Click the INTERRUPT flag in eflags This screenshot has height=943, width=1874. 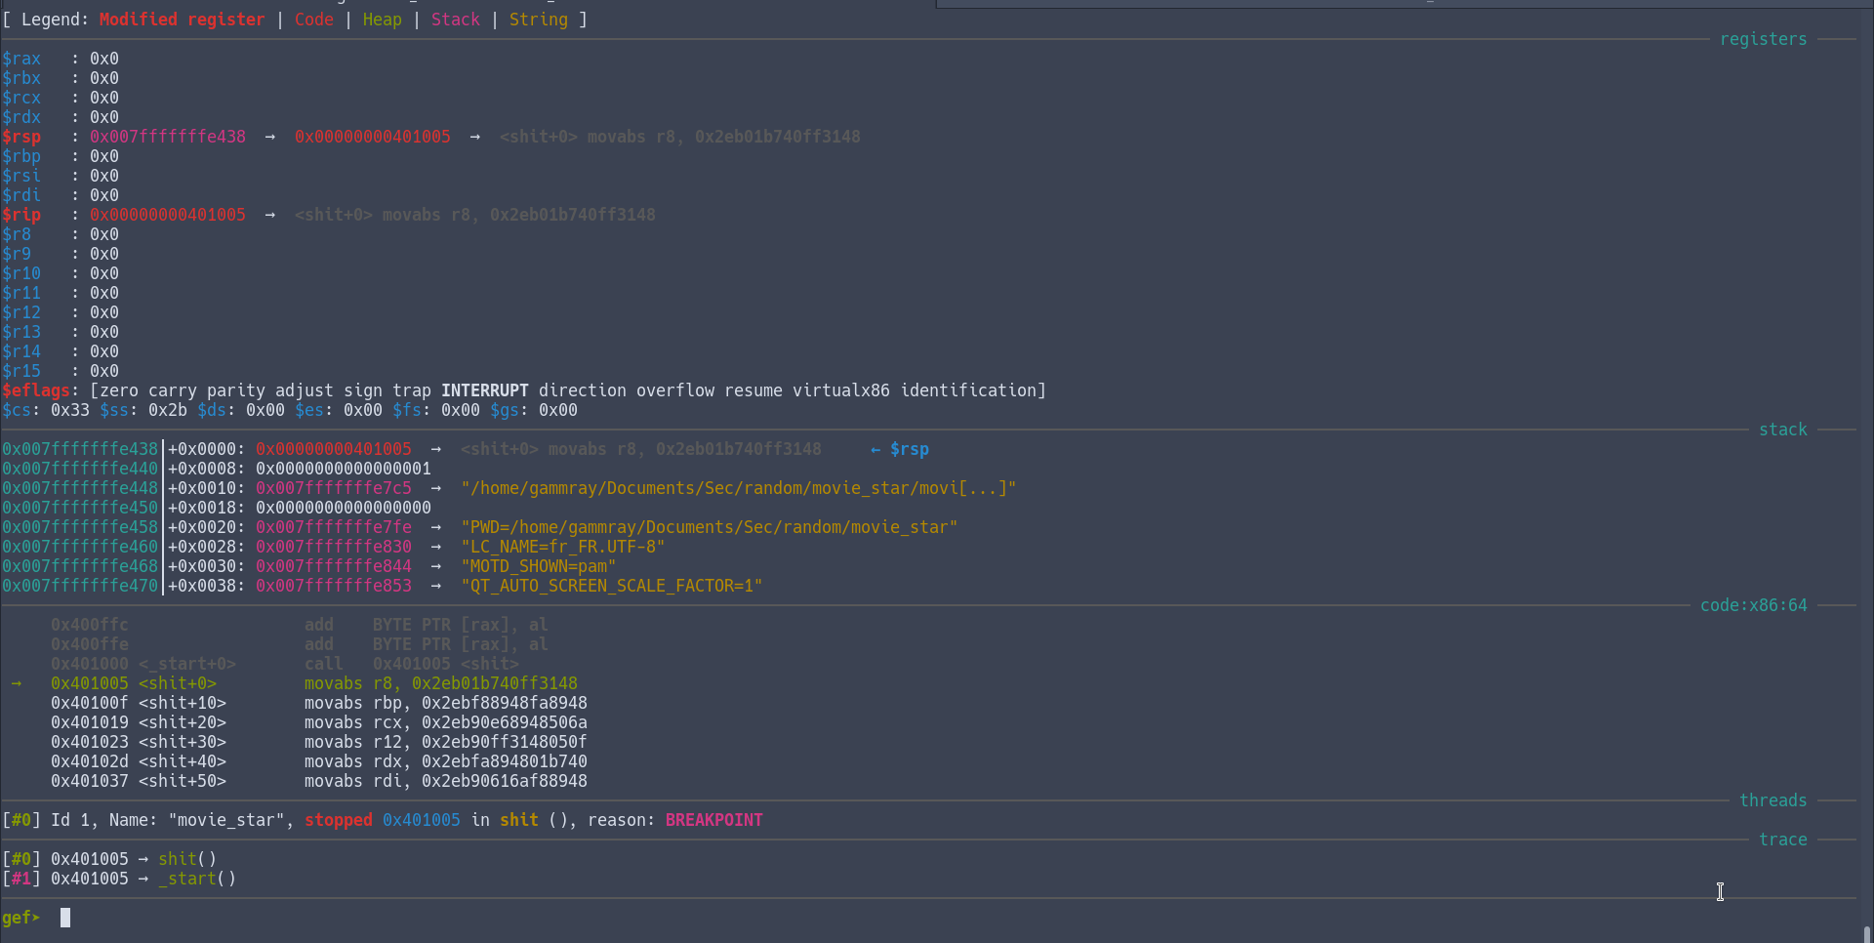pos(484,390)
